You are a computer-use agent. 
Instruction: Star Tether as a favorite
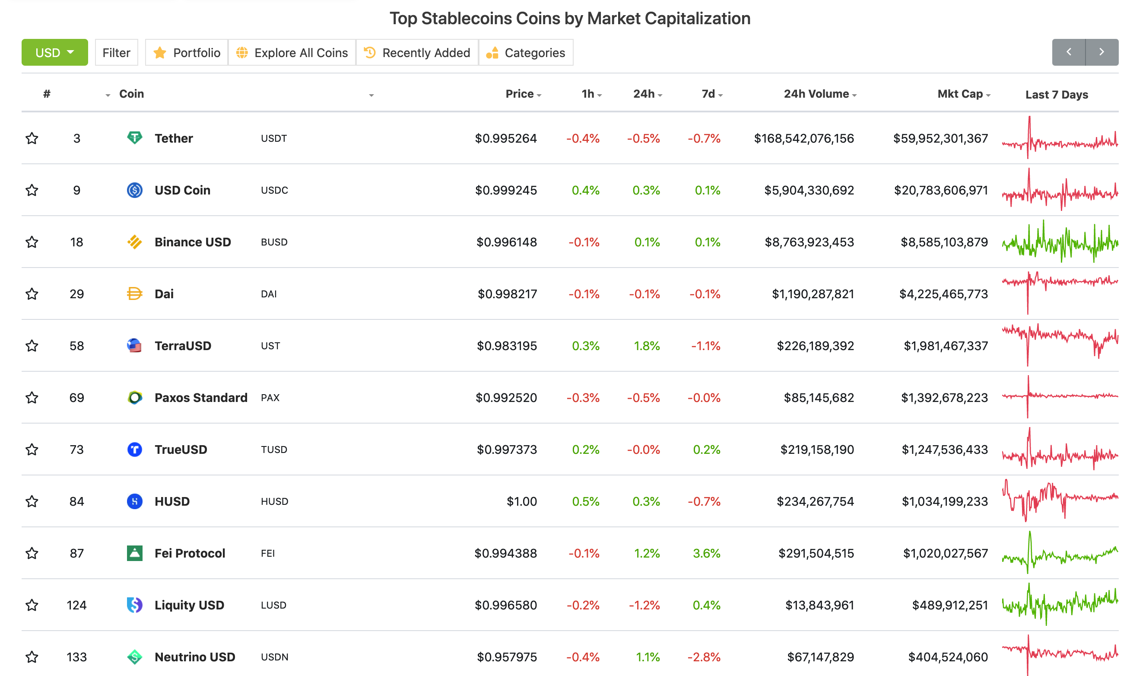(x=32, y=138)
